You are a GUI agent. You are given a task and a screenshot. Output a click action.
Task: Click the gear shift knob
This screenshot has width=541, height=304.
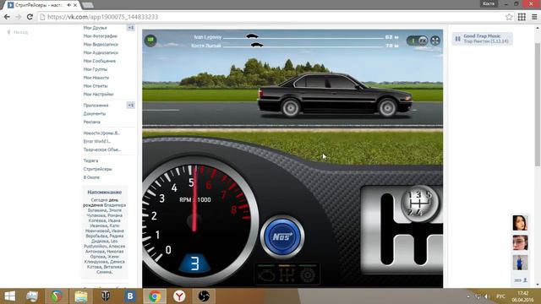[419, 203]
